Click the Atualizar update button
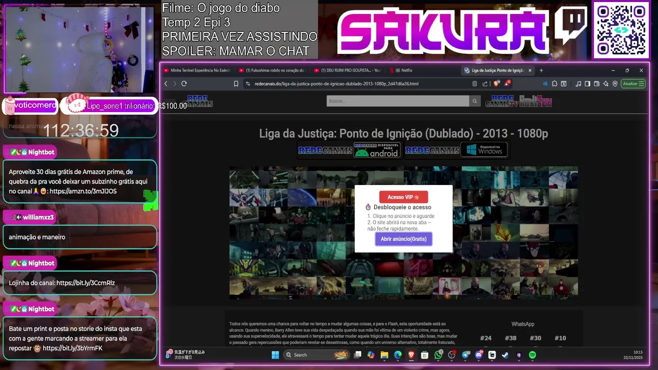 [633, 84]
